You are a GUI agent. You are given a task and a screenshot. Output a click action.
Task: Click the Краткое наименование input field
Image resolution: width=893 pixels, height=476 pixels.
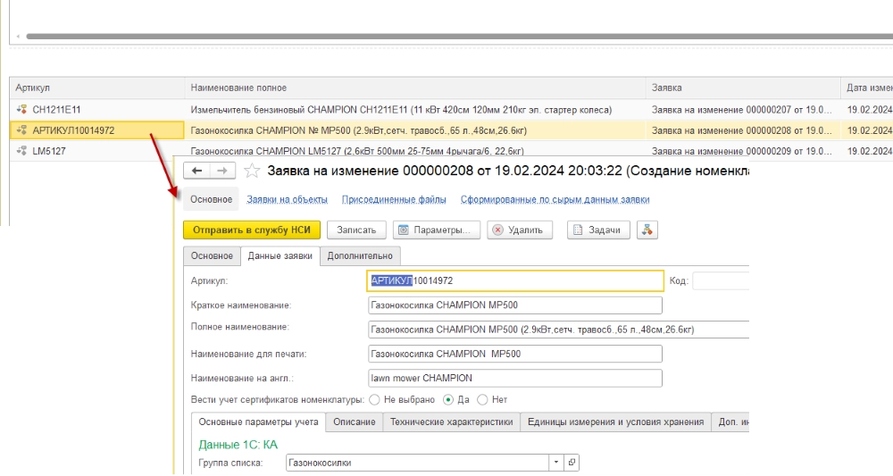[x=515, y=305]
